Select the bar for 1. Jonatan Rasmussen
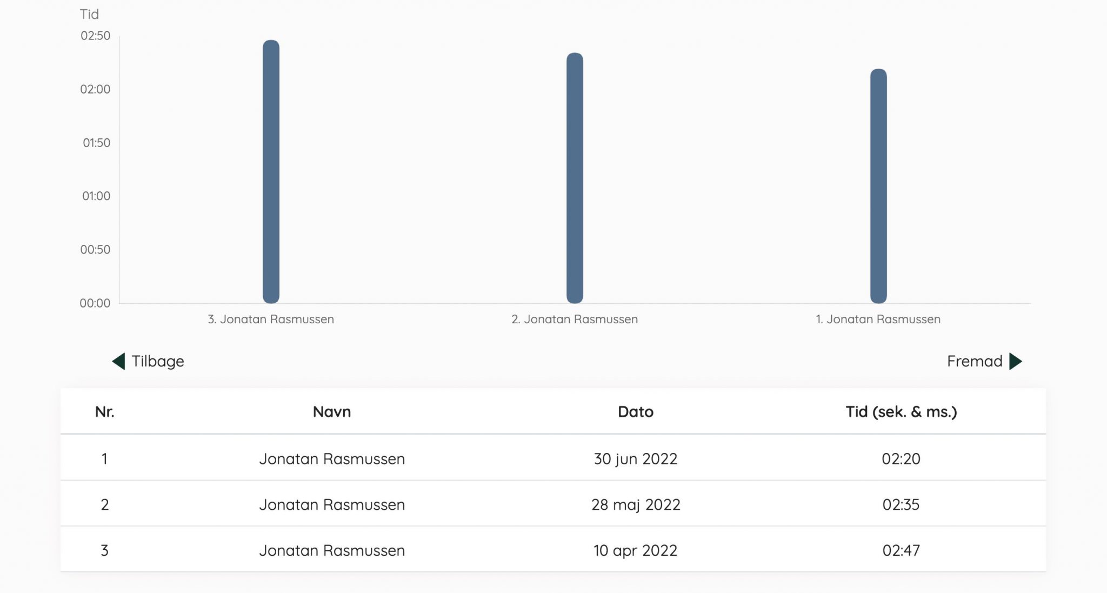 coord(878,186)
